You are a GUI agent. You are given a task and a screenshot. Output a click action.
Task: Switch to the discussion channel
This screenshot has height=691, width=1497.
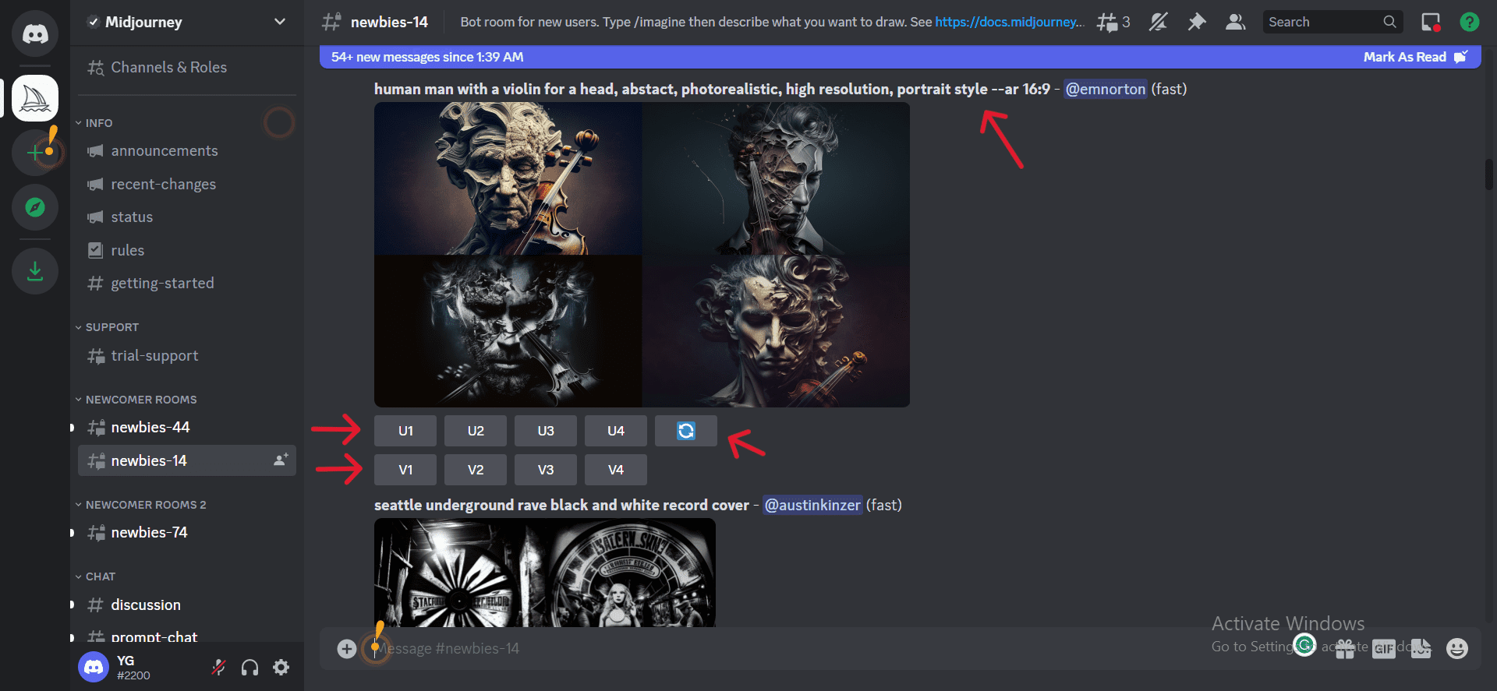pyautogui.click(x=146, y=605)
